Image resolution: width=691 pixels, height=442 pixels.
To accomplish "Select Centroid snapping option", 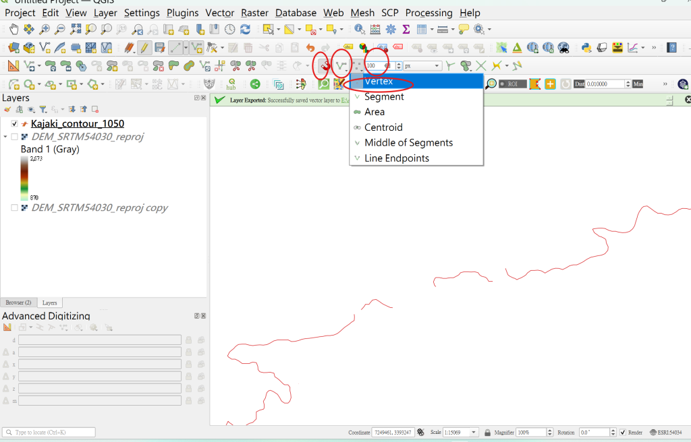I will coord(416,127).
